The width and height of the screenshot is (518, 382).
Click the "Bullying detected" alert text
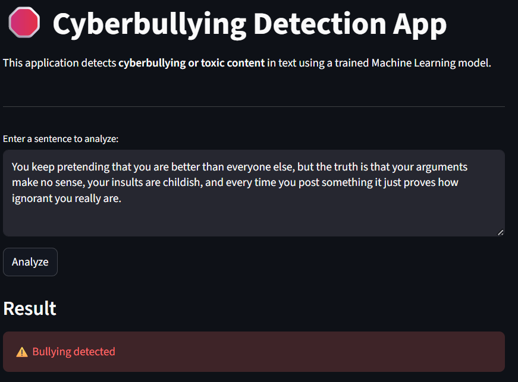74,352
